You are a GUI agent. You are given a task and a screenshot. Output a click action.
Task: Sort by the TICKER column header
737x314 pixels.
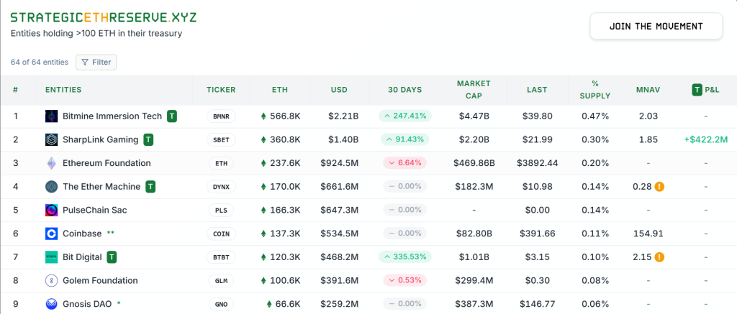pyautogui.click(x=221, y=90)
